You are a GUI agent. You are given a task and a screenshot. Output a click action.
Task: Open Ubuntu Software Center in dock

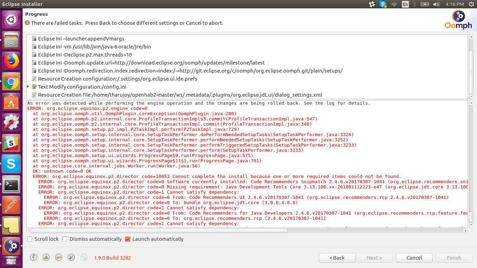(11, 103)
